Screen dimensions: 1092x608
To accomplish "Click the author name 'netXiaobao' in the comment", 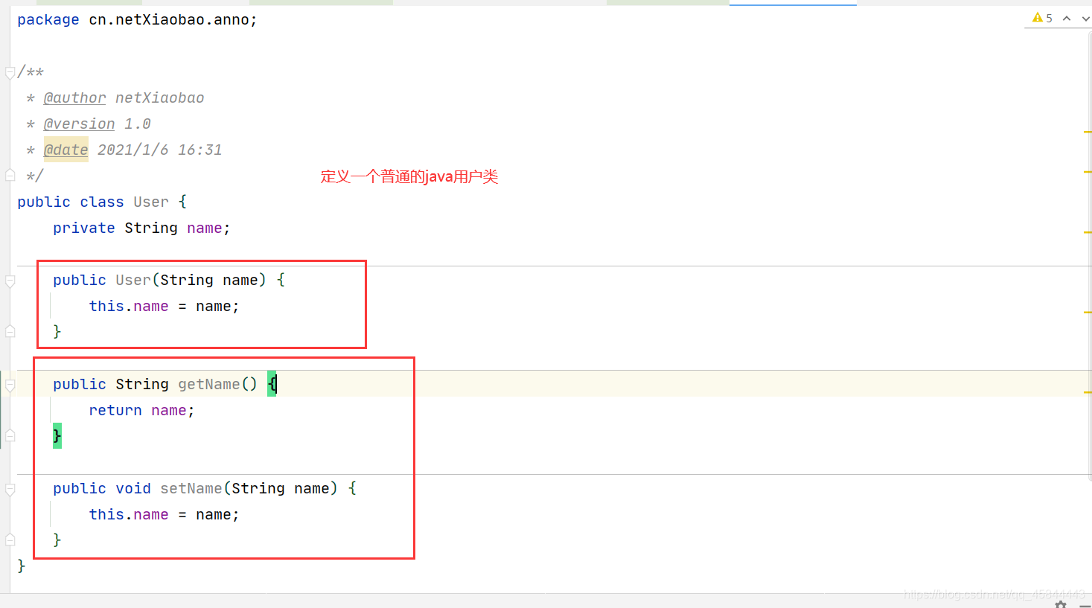I will [159, 98].
